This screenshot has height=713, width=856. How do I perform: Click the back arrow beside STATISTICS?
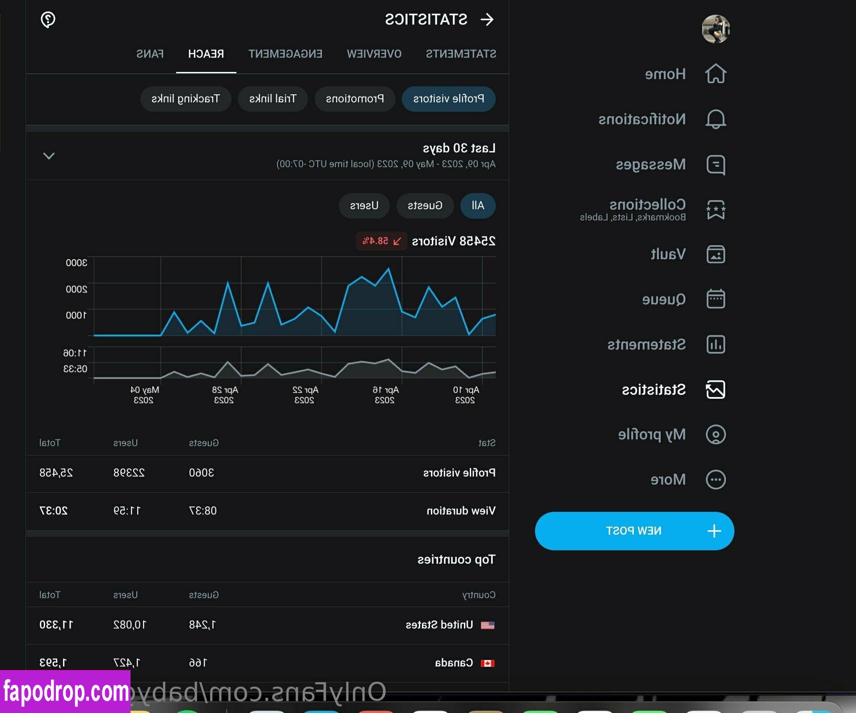[487, 19]
